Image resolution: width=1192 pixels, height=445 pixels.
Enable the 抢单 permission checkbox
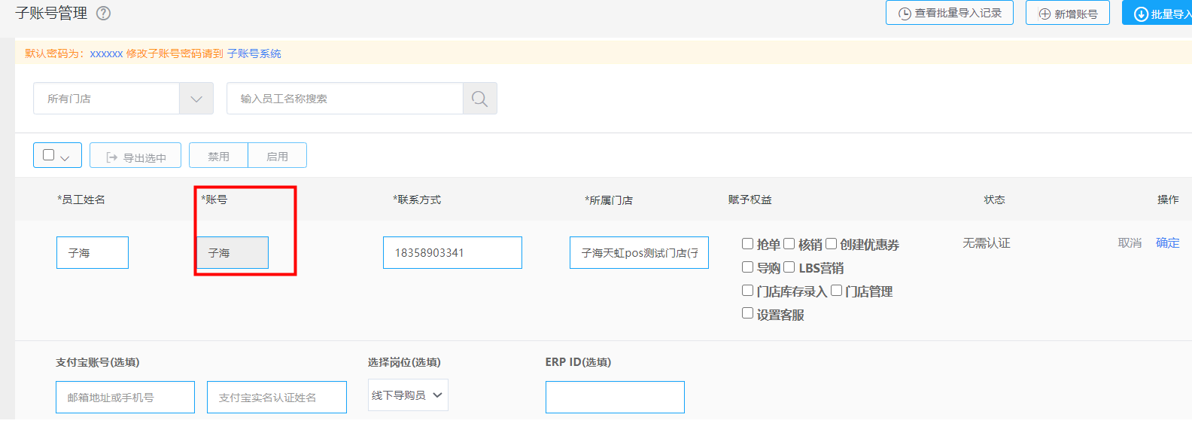tap(747, 244)
